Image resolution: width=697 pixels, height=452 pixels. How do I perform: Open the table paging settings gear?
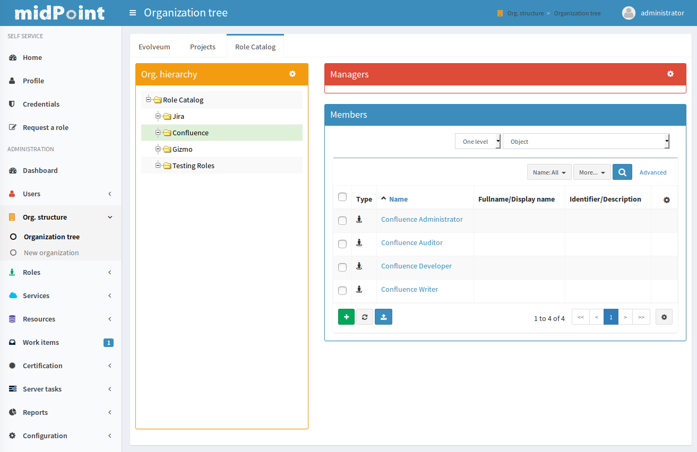(664, 317)
